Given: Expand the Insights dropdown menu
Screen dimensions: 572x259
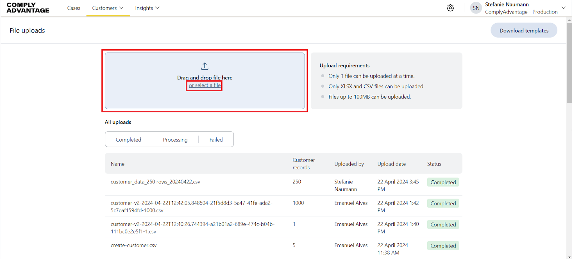Looking at the screenshot, I should [x=147, y=8].
